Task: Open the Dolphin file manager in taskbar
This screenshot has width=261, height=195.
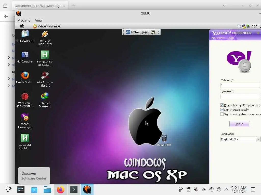Action: click(47, 189)
